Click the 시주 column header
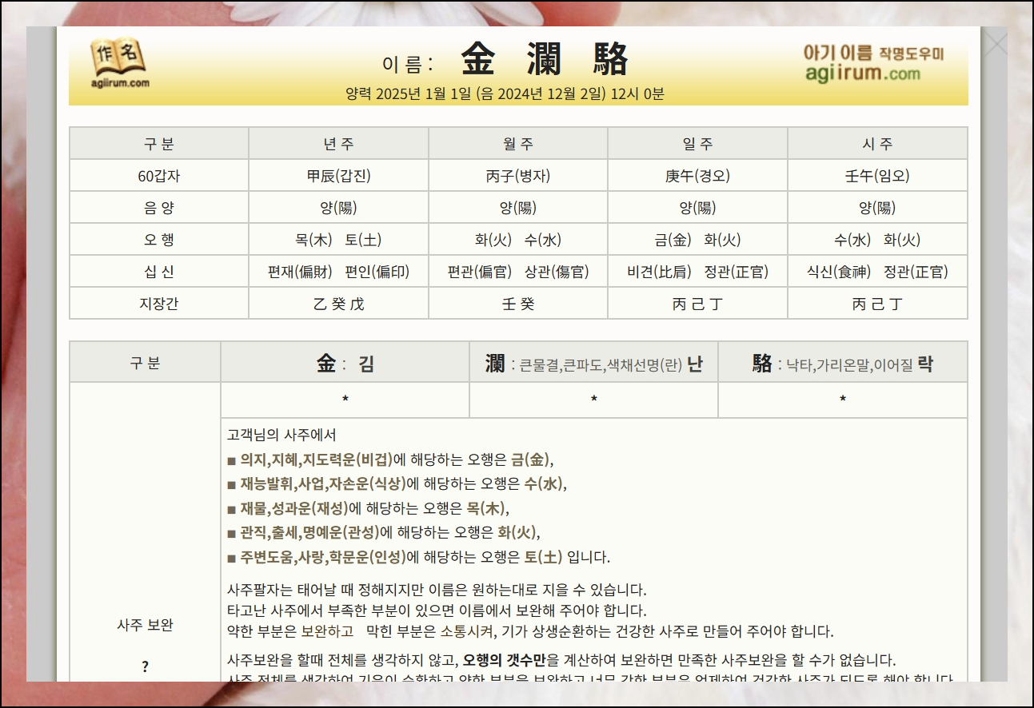 pos(877,144)
